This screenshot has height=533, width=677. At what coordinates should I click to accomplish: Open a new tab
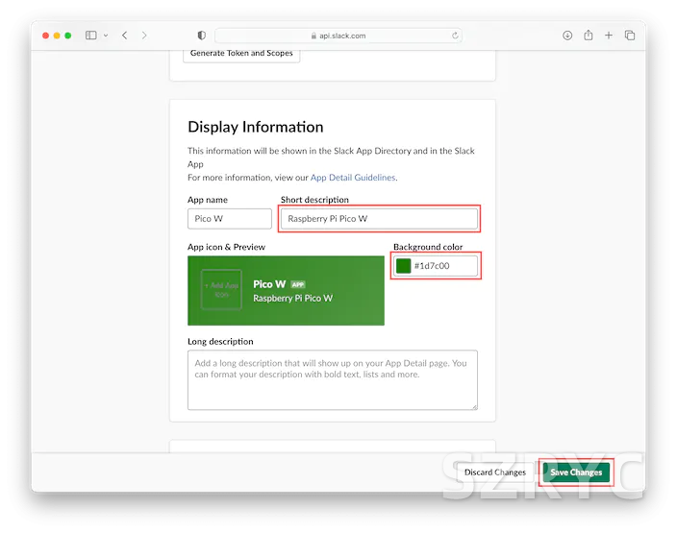609,36
